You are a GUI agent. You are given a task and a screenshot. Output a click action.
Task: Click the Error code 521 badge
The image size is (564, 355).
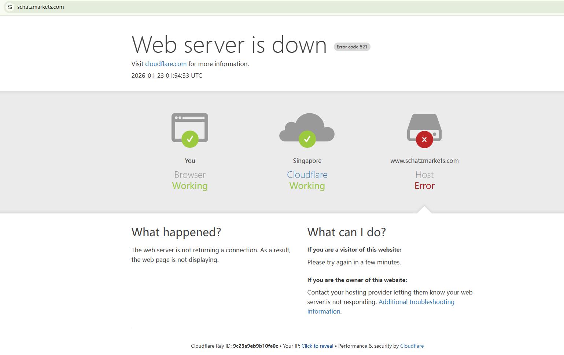pyautogui.click(x=352, y=47)
